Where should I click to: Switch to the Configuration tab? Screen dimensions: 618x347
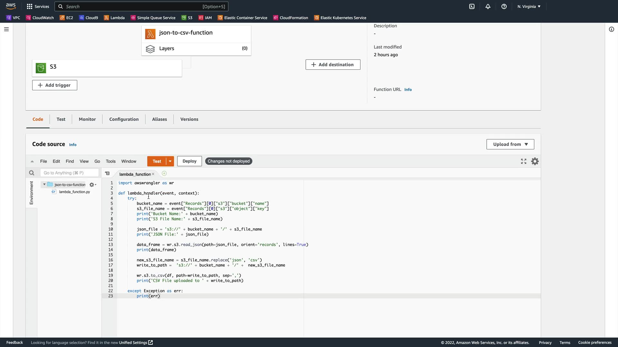(x=124, y=119)
